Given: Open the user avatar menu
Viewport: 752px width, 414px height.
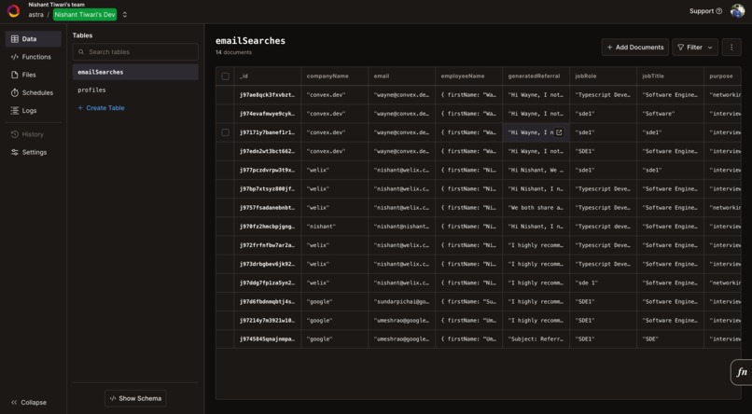Looking at the screenshot, I should click(737, 11).
